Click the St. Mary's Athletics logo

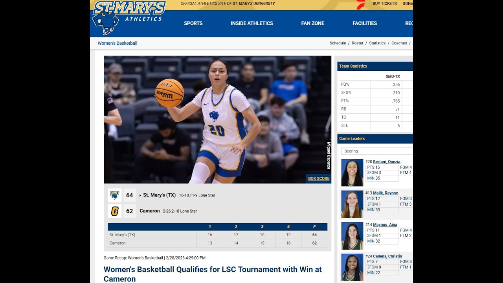pos(129,18)
